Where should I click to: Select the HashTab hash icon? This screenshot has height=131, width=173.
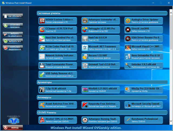point(85,39)
